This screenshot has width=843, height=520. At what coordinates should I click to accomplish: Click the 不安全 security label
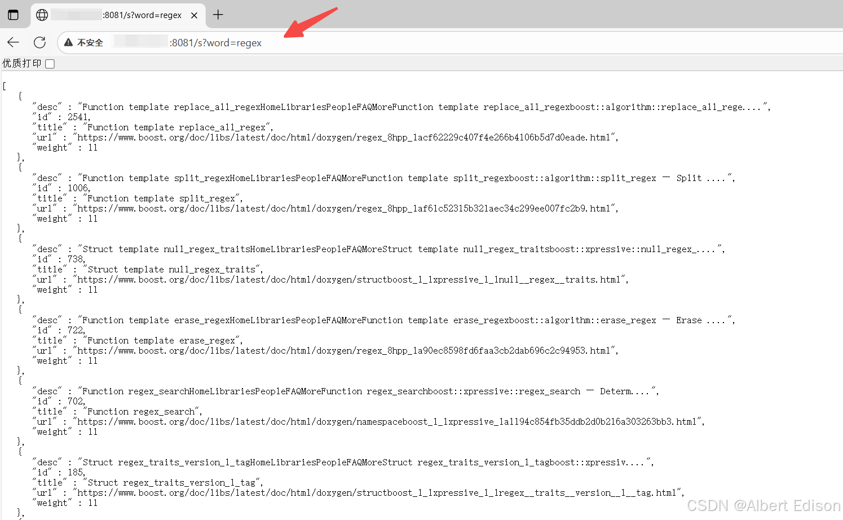point(90,42)
